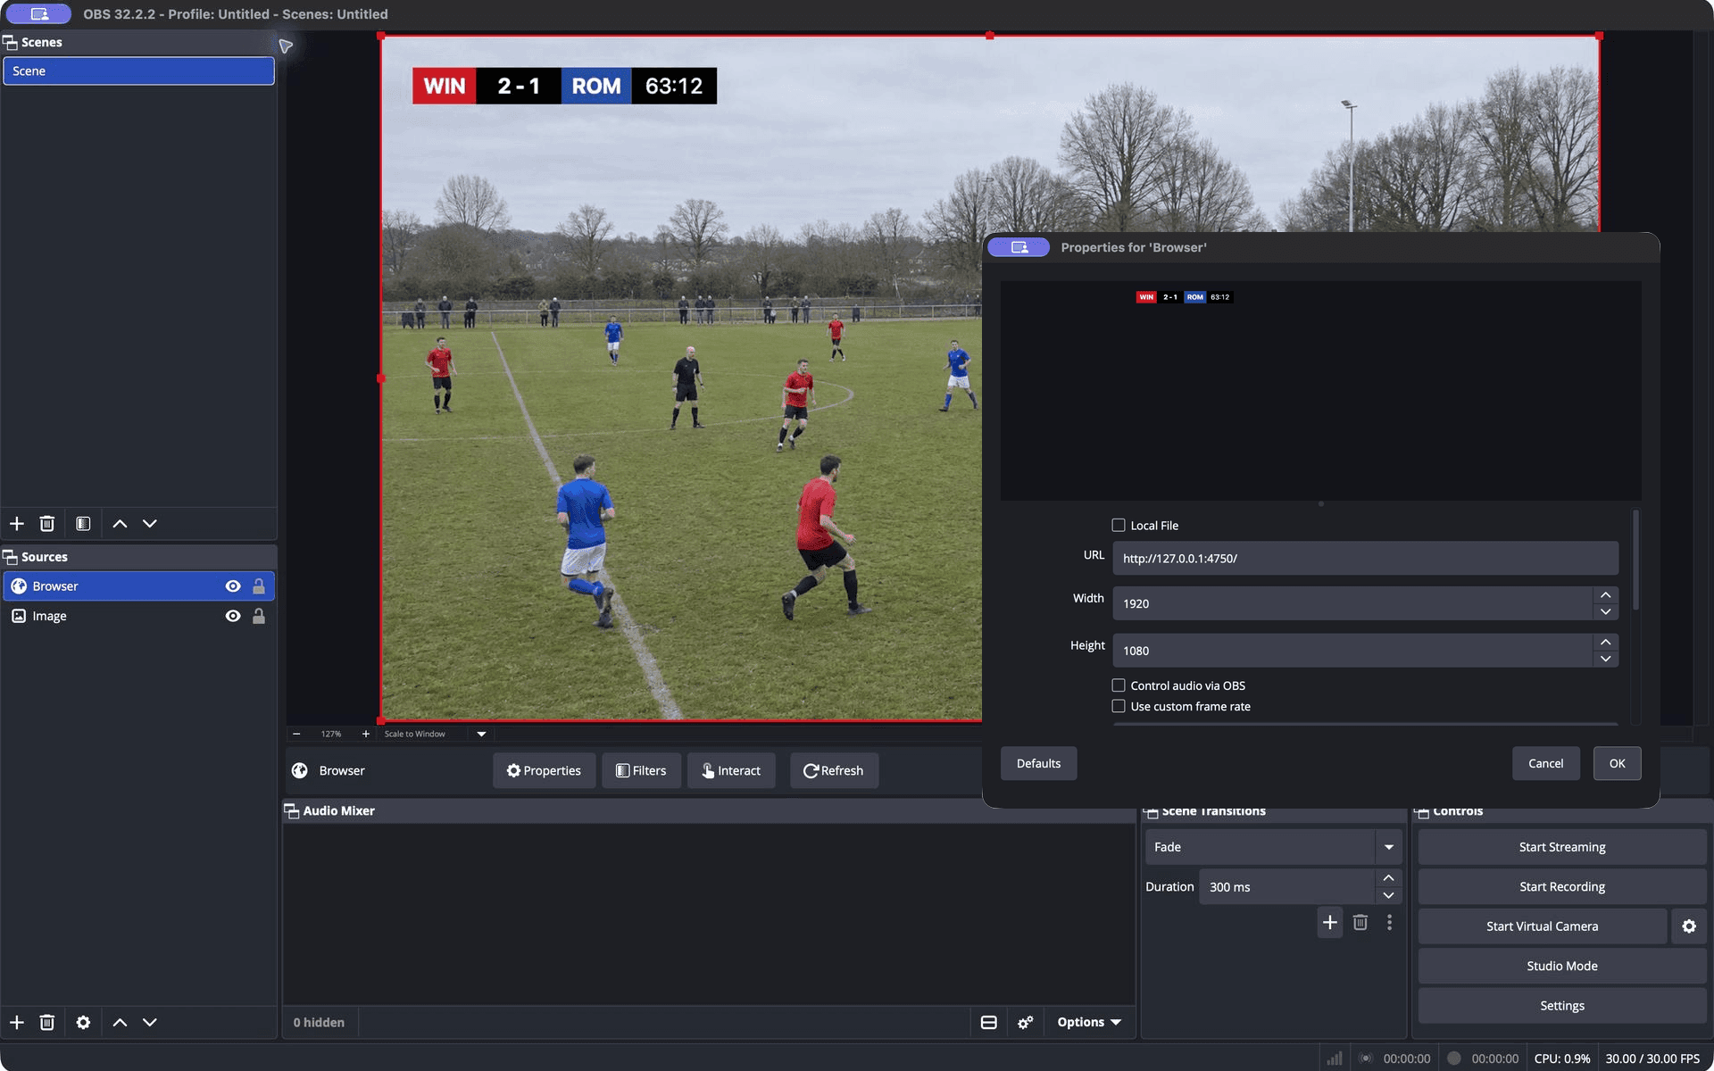Cancel the Browser properties dialog

[1545, 763]
